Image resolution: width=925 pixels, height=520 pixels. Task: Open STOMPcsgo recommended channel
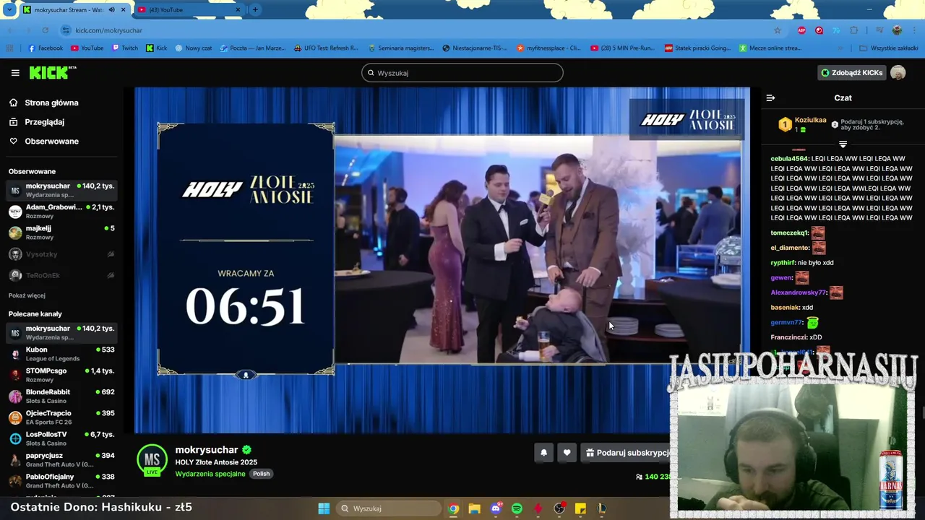pos(61,375)
